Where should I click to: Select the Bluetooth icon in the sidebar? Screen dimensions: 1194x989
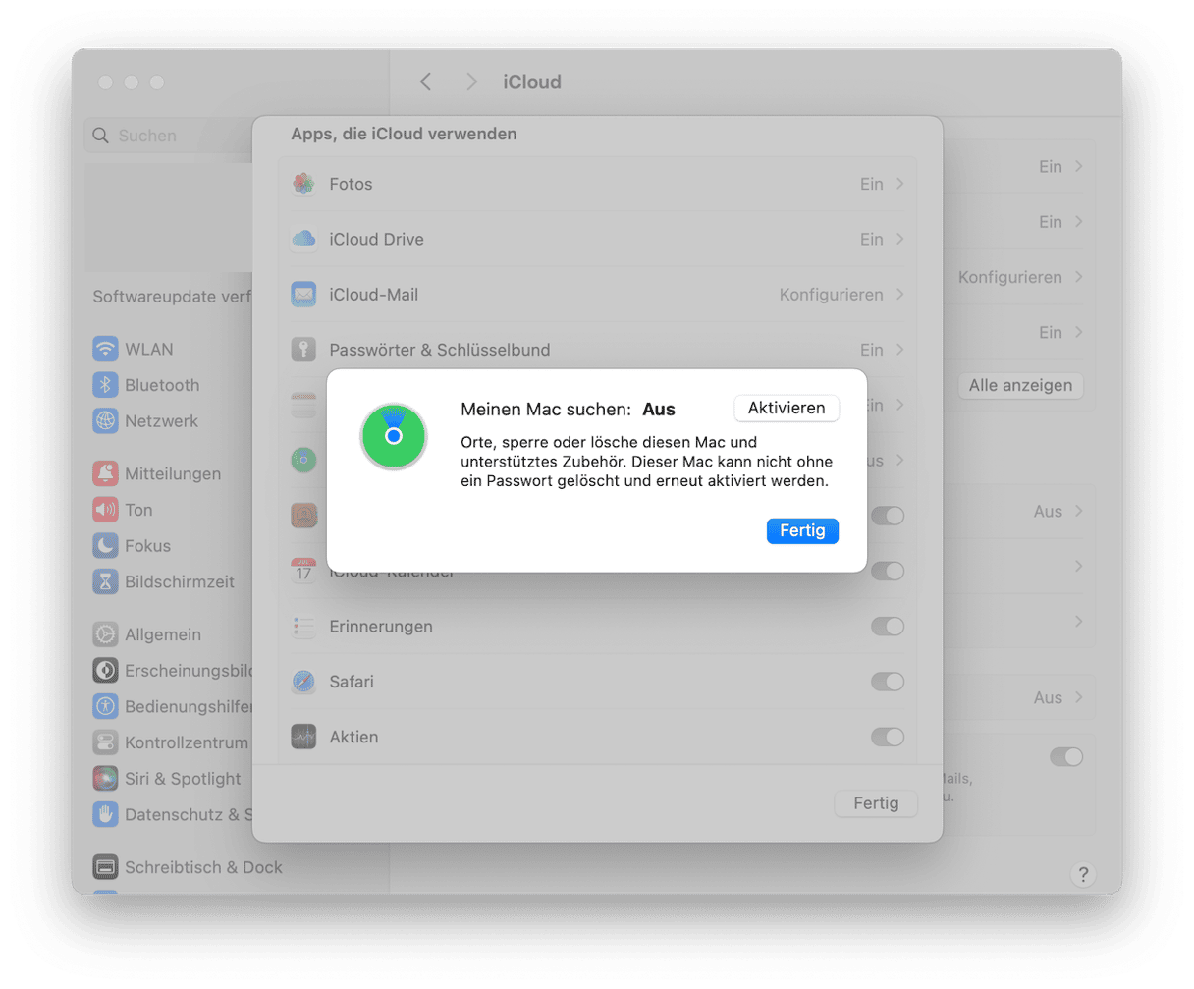pos(105,385)
